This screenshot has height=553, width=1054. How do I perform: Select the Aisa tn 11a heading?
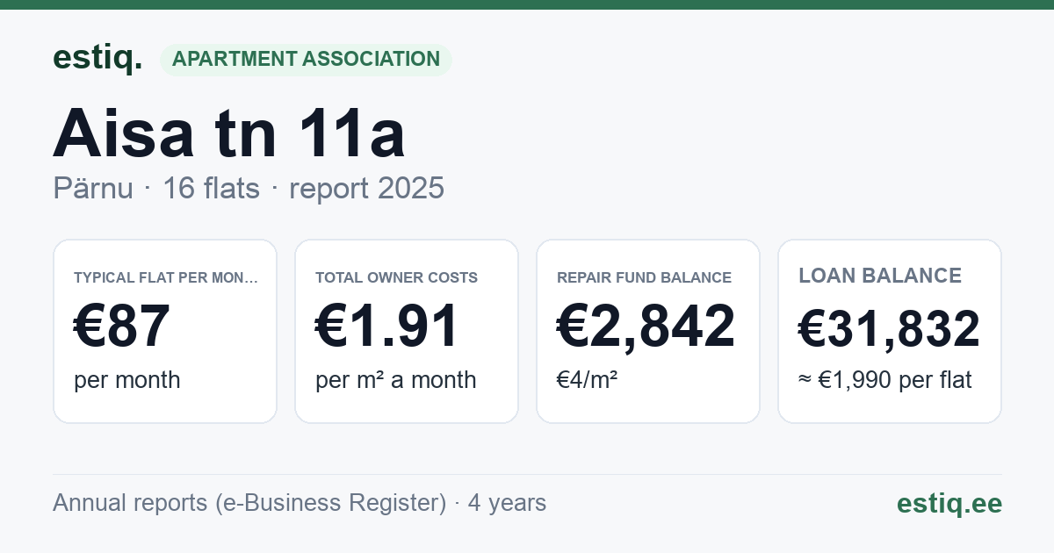(x=229, y=134)
